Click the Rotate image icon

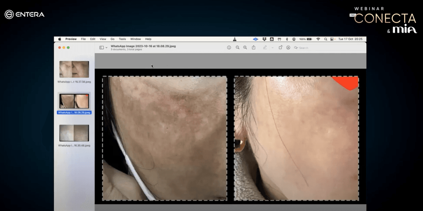point(281,48)
